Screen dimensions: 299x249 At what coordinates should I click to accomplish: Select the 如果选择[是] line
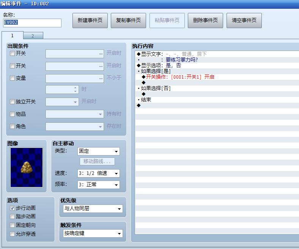coord(217,71)
